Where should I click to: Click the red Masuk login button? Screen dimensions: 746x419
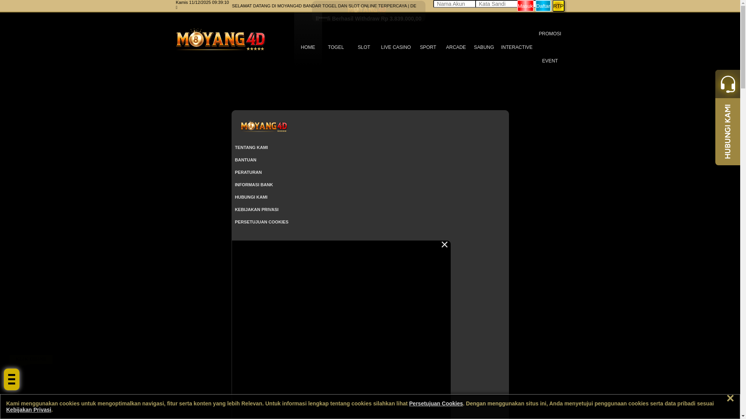click(525, 6)
